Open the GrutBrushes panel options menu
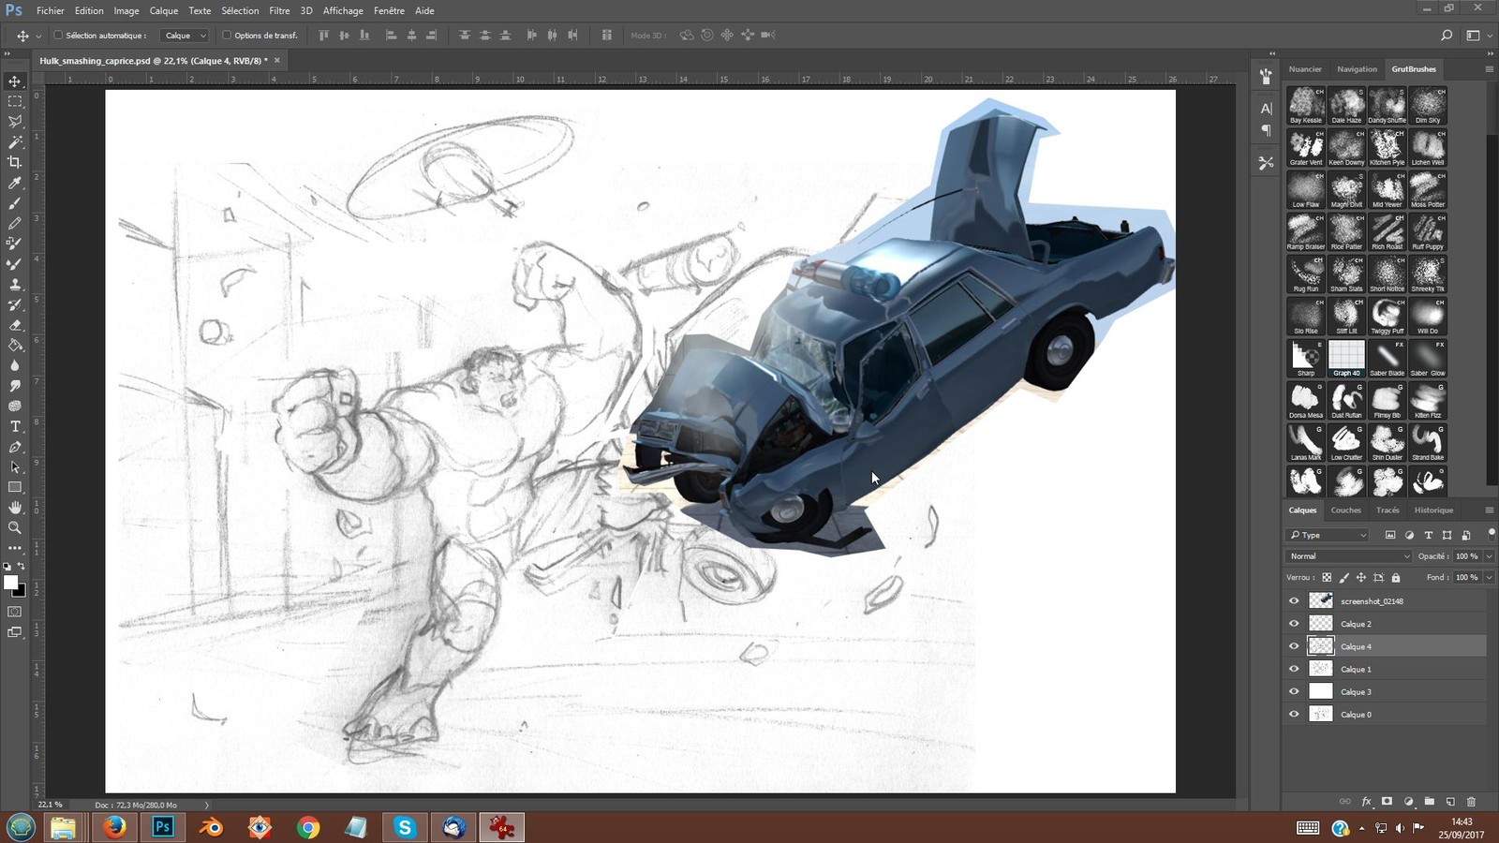Viewport: 1499px width, 843px height. [1489, 69]
